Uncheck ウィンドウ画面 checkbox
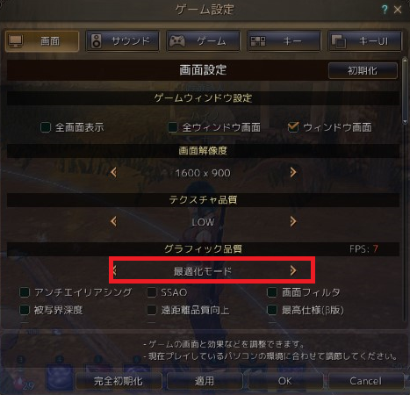 click(293, 127)
